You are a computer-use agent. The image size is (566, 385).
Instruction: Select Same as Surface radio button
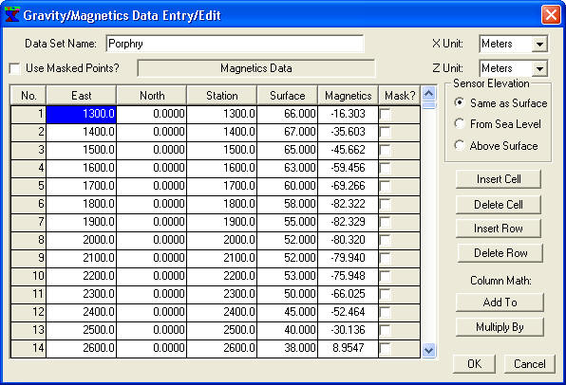459,103
